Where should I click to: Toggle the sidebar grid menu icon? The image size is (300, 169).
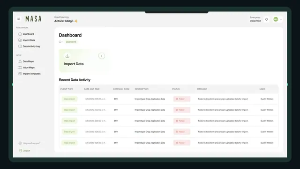(x=19, y=19)
